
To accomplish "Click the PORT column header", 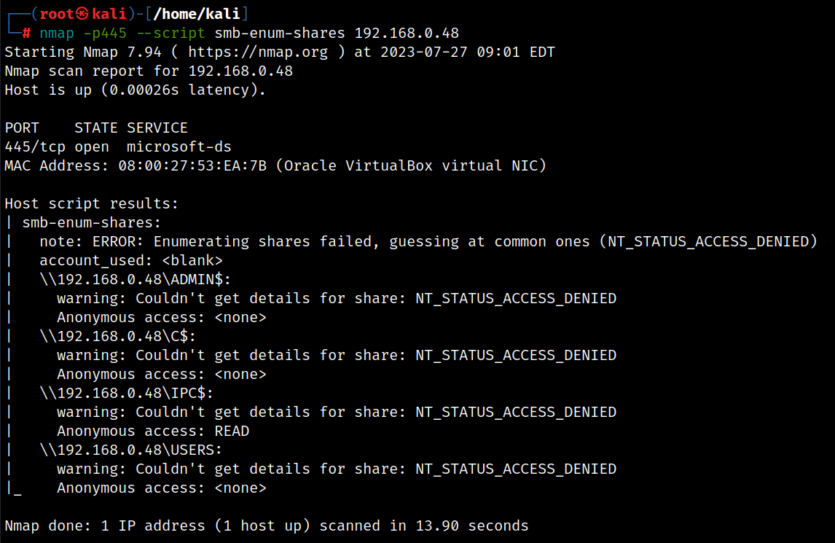I will (22, 128).
